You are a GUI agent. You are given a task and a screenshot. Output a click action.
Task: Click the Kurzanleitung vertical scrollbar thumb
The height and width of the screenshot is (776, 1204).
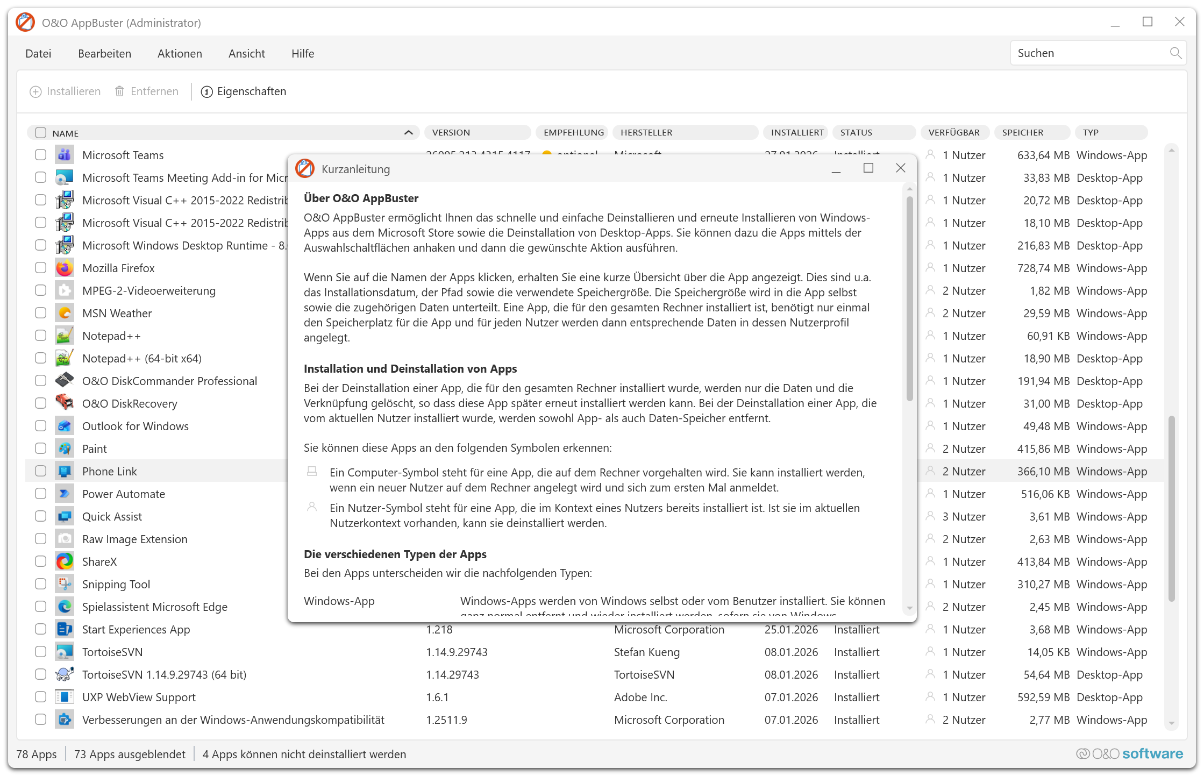909,298
